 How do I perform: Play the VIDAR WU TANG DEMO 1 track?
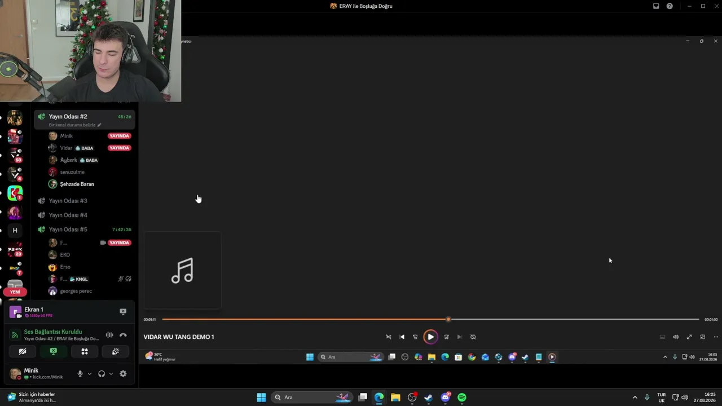(430, 337)
